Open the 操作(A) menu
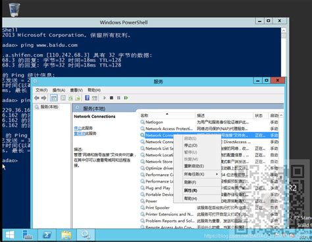The image size is (312, 242). pyautogui.click(x=59, y=90)
